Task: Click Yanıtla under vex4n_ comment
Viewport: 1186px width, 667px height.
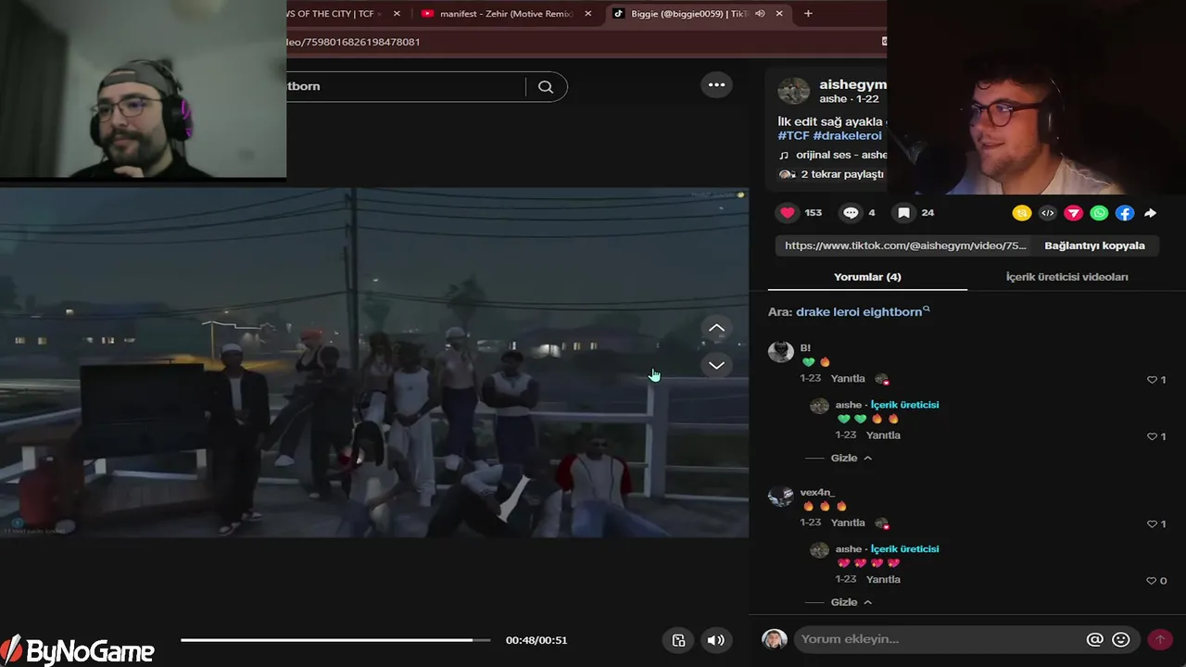Action: [848, 523]
